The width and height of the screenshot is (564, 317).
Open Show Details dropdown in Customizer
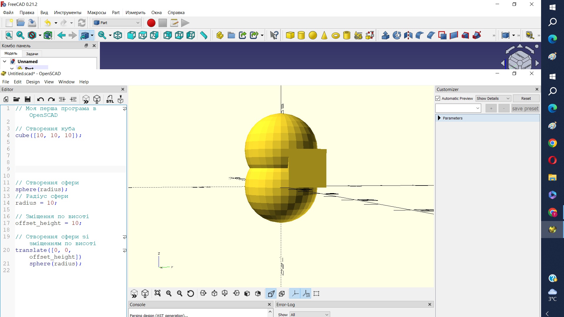[493, 99]
